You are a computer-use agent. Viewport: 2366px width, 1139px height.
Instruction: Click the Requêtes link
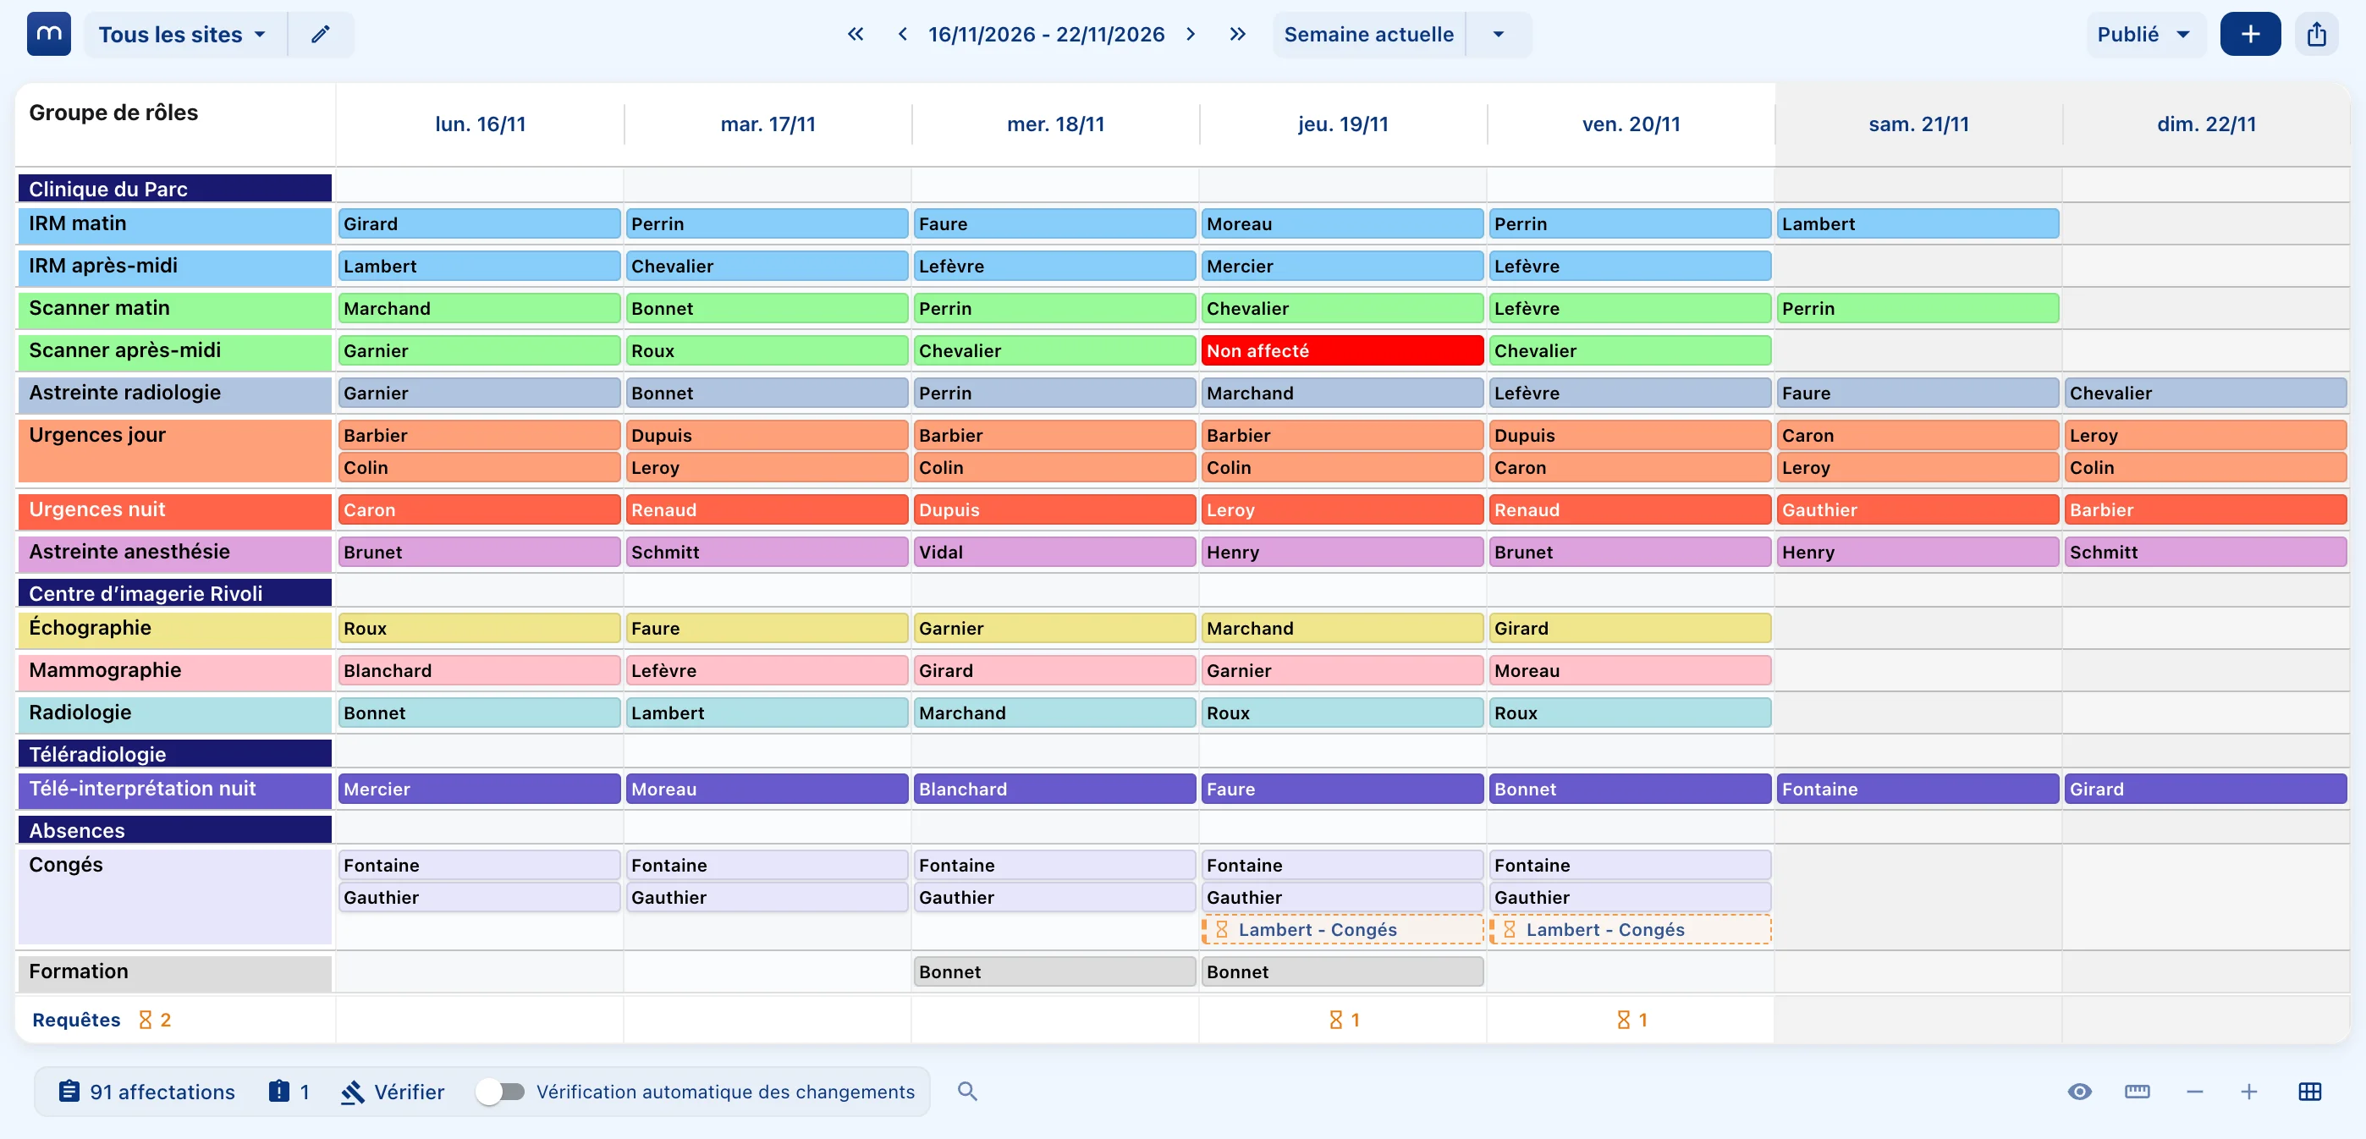coord(76,1020)
